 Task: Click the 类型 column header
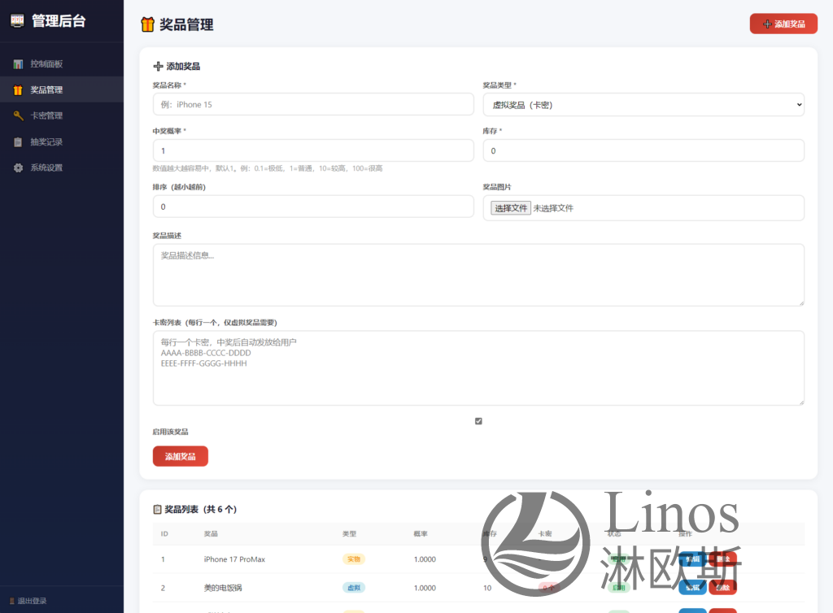click(x=350, y=534)
